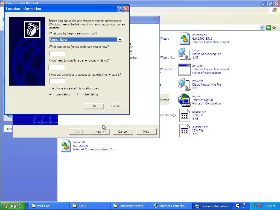Click the tray help question mark icon

238,206
